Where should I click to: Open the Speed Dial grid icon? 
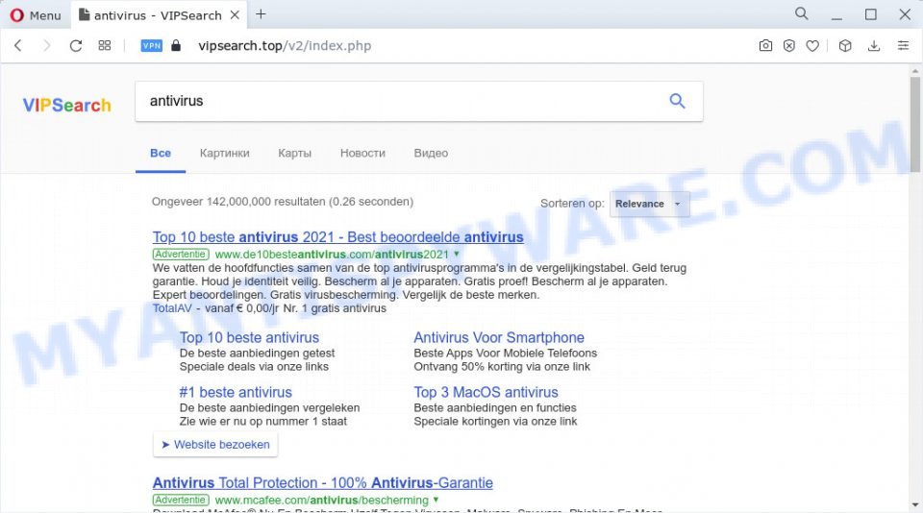click(x=105, y=45)
